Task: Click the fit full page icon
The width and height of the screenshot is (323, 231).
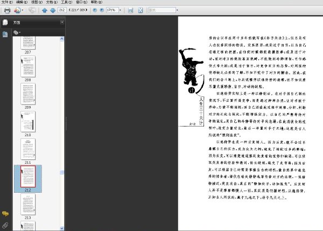Action: point(141,10)
